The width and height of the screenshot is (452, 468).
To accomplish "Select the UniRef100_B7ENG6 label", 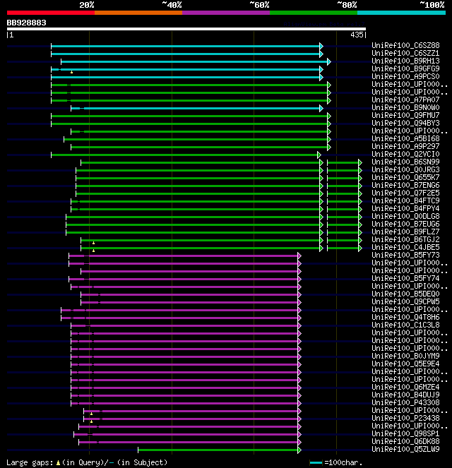I will [405, 185].
